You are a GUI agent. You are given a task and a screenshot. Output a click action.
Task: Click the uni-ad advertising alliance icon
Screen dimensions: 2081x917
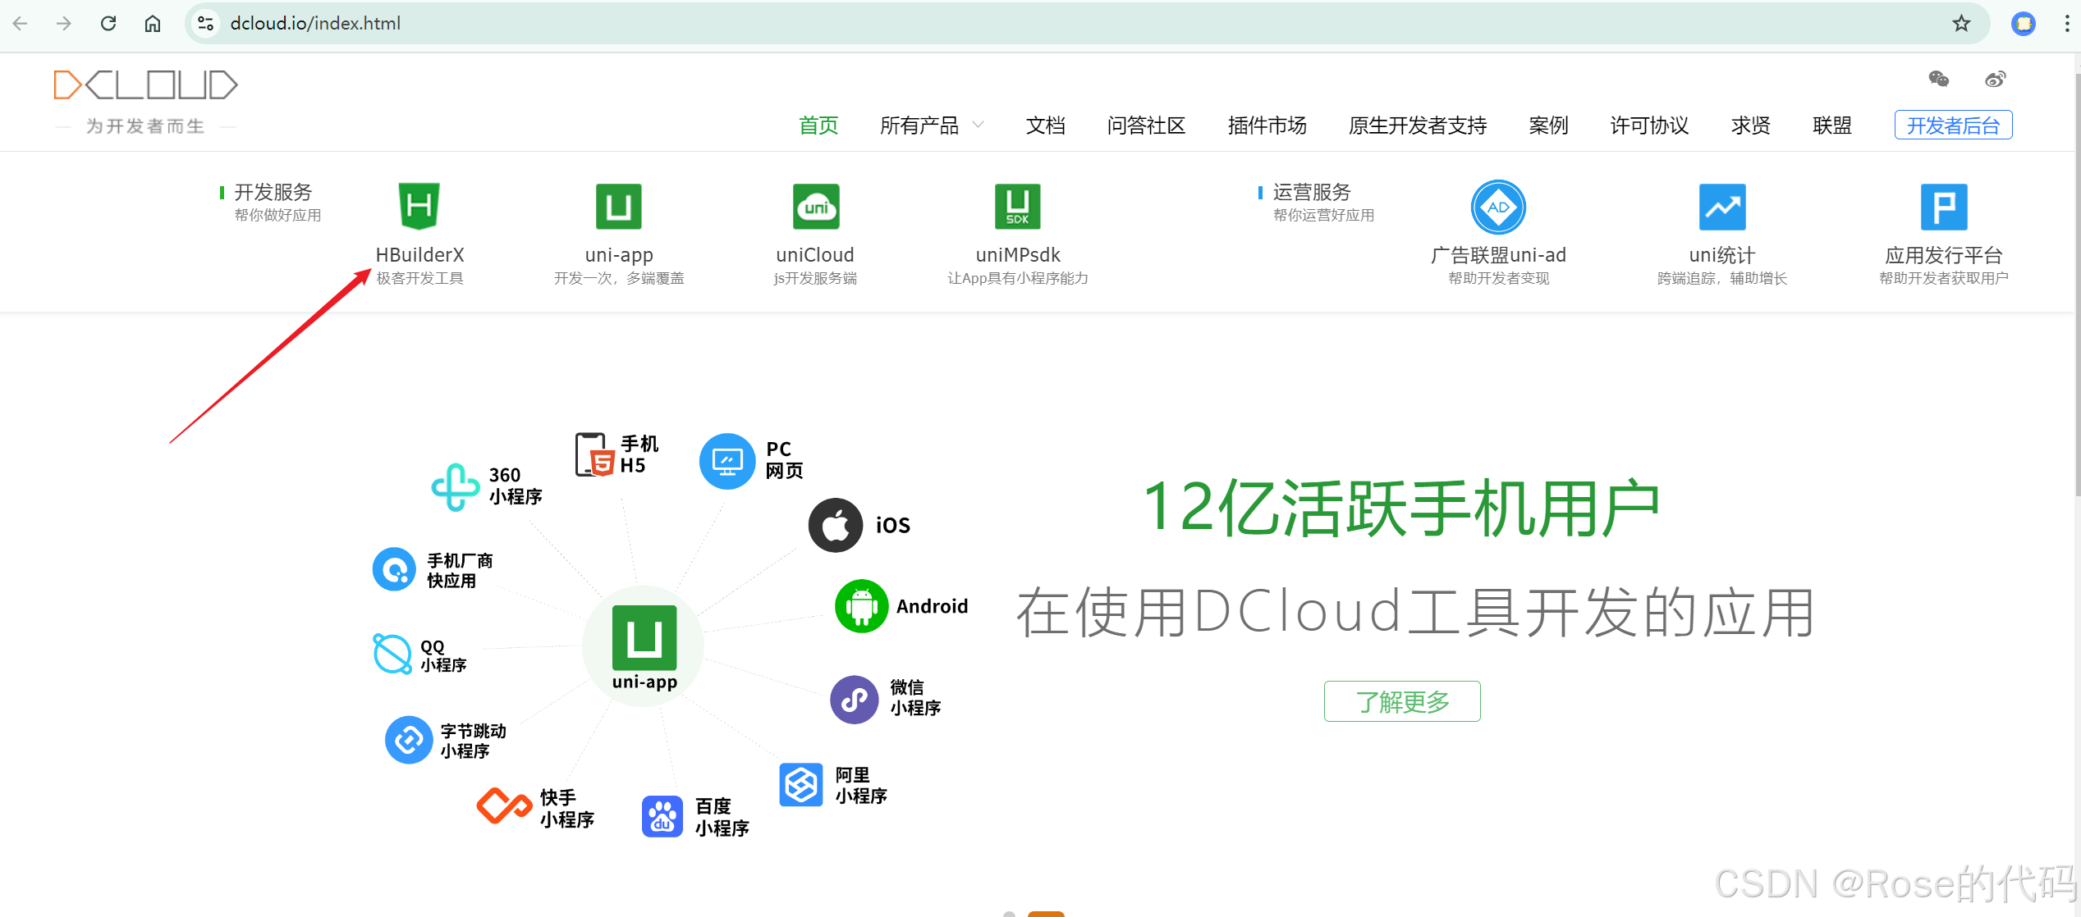1498,207
